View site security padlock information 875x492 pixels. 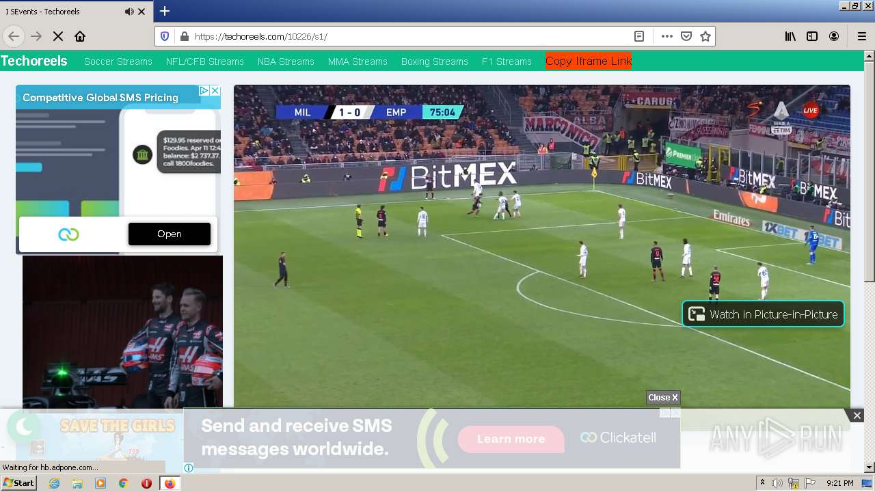[x=183, y=36]
